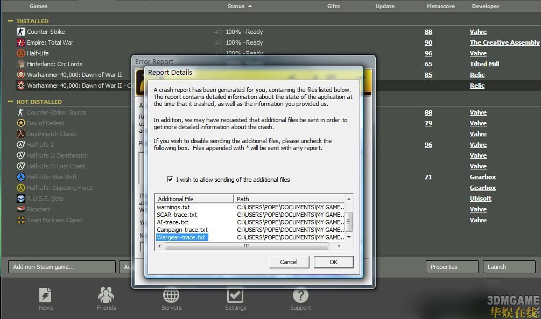Open Metascore 71 link for Blue Shift
The width and height of the screenshot is (541, 319).
click(428, 177)
